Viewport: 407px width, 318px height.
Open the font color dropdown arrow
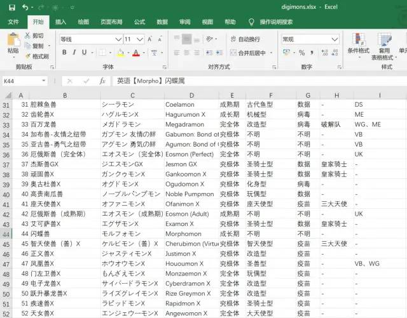click(144, 53)
